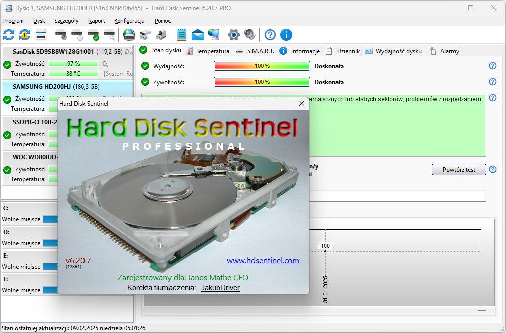Click the disk panel view toolbar icon
The height and width of the screenshot is (333, 506).
pyautogui.click(x=41, y=35)
